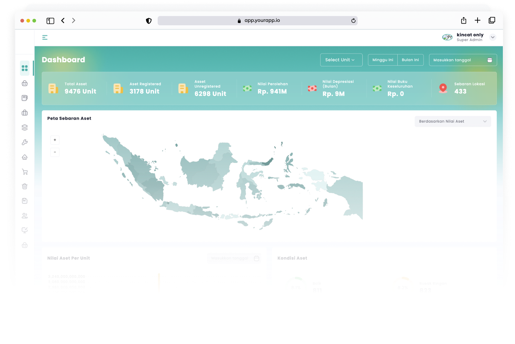This screenshot has width=515, height=344.
Task: Click the Dashboard page title
Action: pyautogui.click(x=63, y=60)
